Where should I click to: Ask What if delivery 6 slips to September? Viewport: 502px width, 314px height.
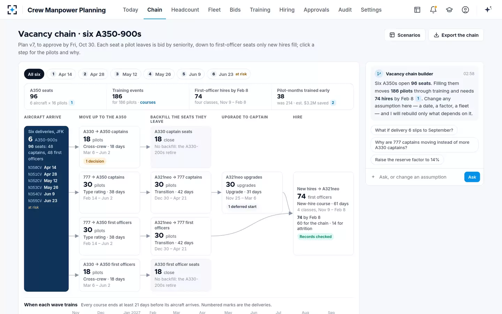click(414, 130)
